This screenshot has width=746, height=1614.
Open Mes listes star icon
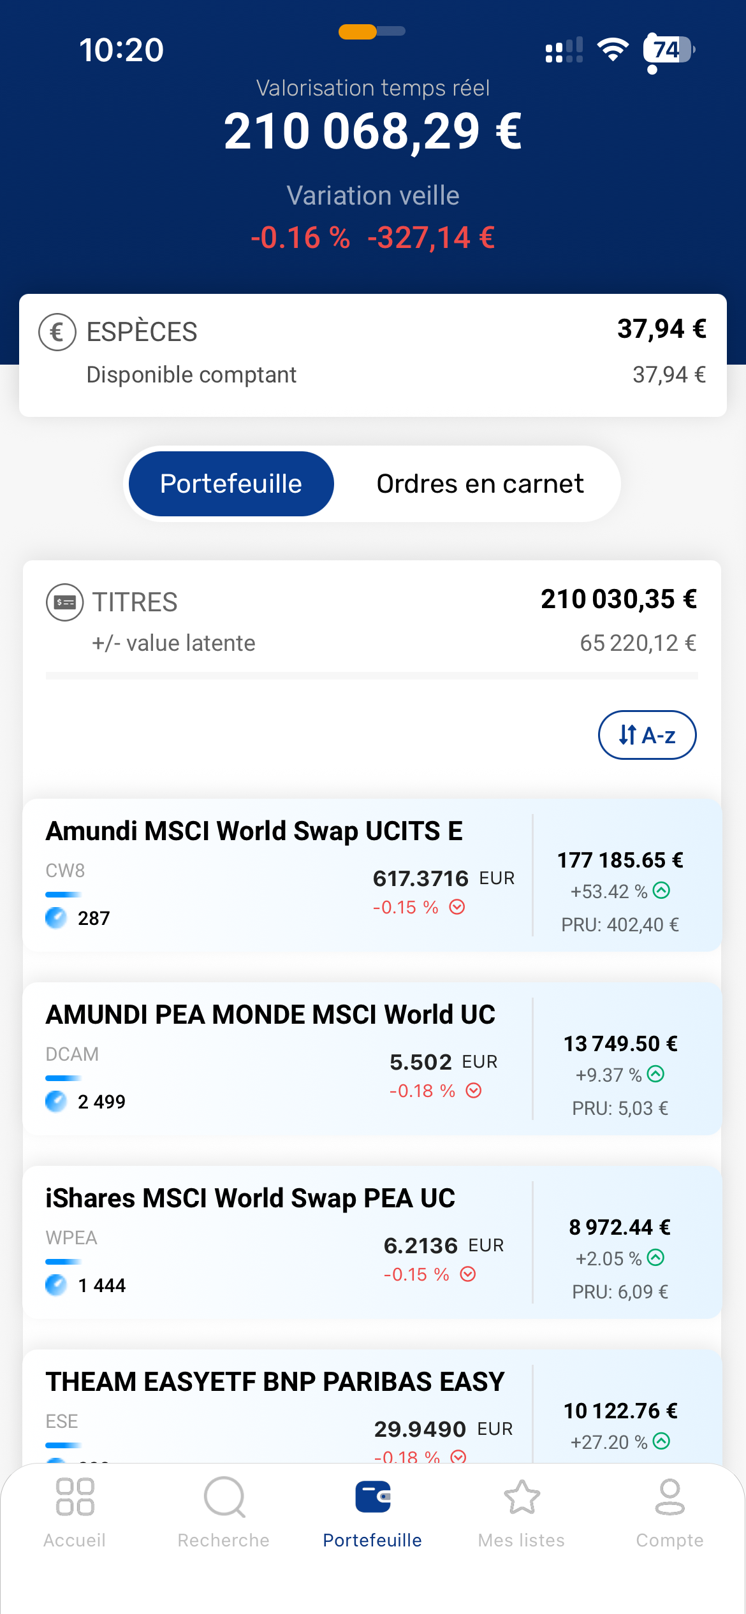click(522, 1497)
